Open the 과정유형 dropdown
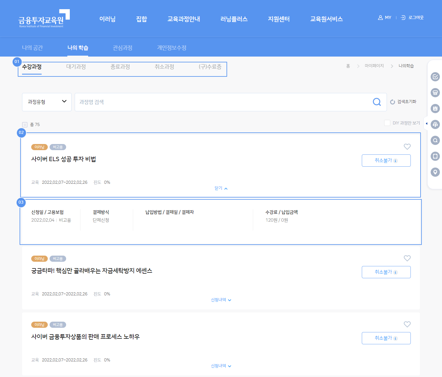The width and height of the screenshot is (442, 377). pyautogui.click(x=47, y=102)
